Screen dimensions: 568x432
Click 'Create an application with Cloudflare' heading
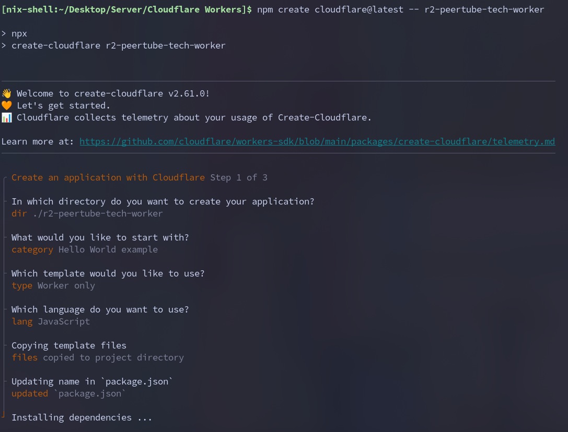(x=108, y=177)
